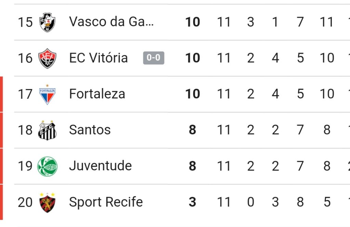Click Santos's bold 8 points value
The height and width of the screenshot is (227, 350).
pos(192,130)
